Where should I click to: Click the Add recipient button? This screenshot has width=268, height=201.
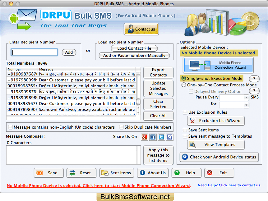tap(69, 52)
